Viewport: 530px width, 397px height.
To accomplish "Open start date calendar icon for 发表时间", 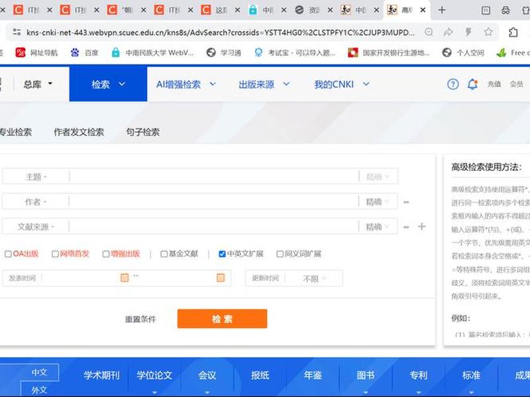I will point(125,278).
